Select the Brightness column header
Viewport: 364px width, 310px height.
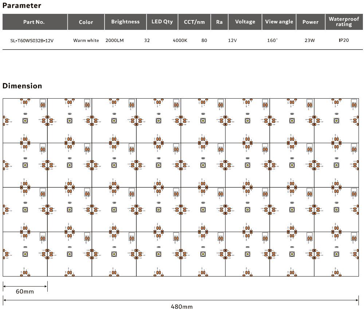pos(125,22)
